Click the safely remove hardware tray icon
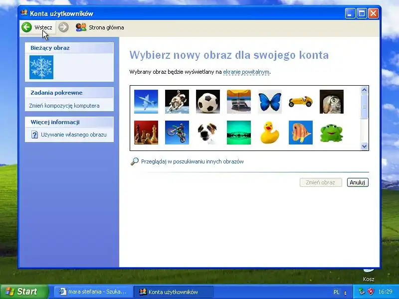Screen dimensions: 399x299 pyautogui.click(x=362, y=292)
